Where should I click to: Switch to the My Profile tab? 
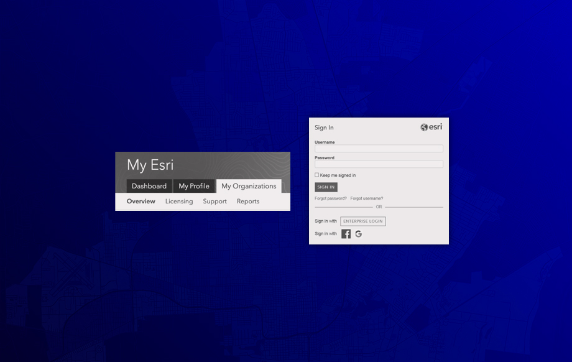tap(194, 186)
